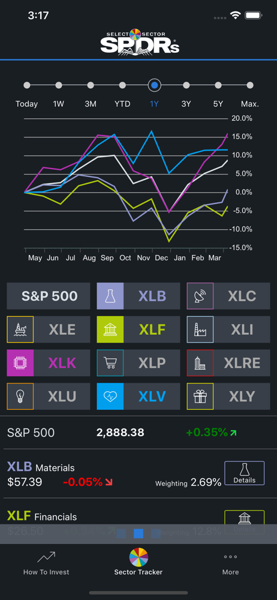
Task: Toggle the XLK chip icon
Action: pos(20,363)
